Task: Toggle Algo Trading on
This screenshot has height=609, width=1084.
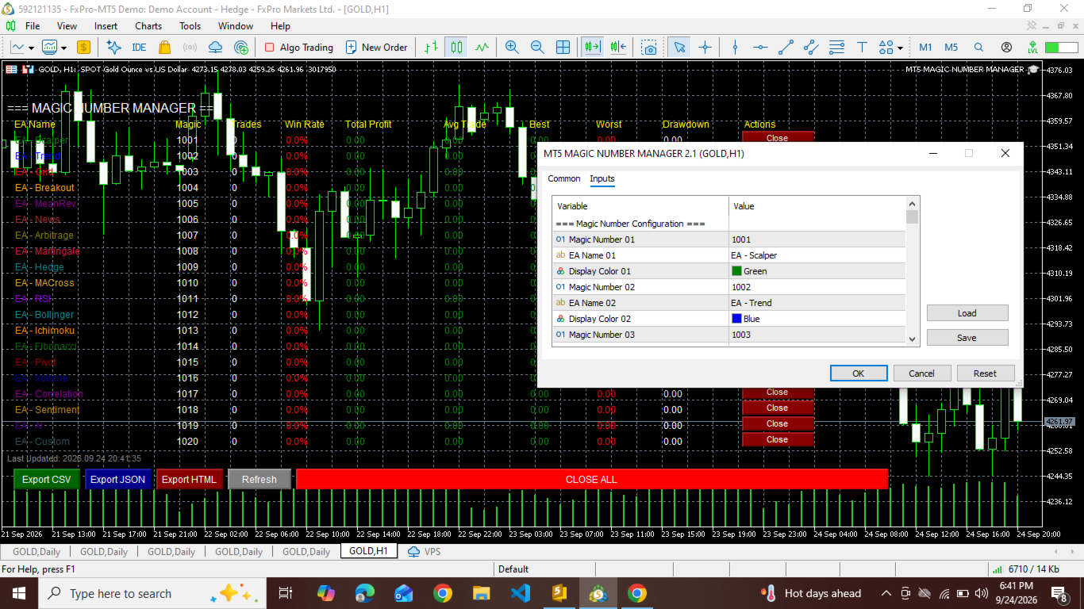Action: pos(298,48)
